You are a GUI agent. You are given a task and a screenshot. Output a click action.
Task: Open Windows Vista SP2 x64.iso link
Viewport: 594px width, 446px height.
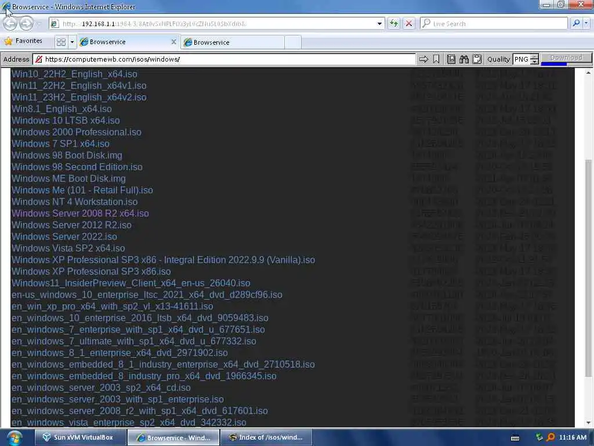[68, 248]
